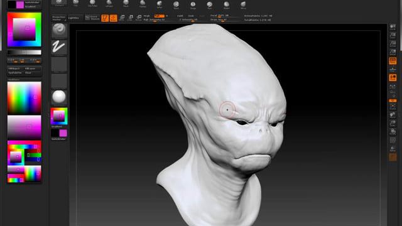Click the Scale view icon in right shelf
The height and width of the screenshot is (226, 402).
click(x=393, y=123)
